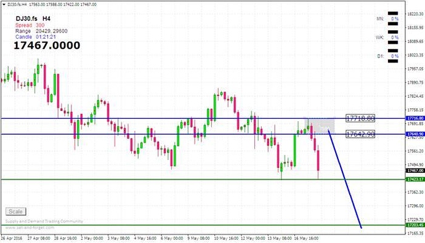Screen dimensions: 425x243
Task: Click the 17561.20 price axis label
Action: tap(415, 151)
